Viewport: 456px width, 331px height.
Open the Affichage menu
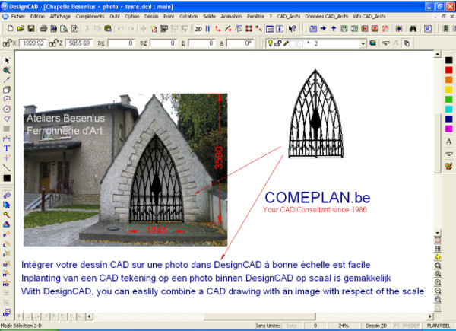(x=60, y=16)
